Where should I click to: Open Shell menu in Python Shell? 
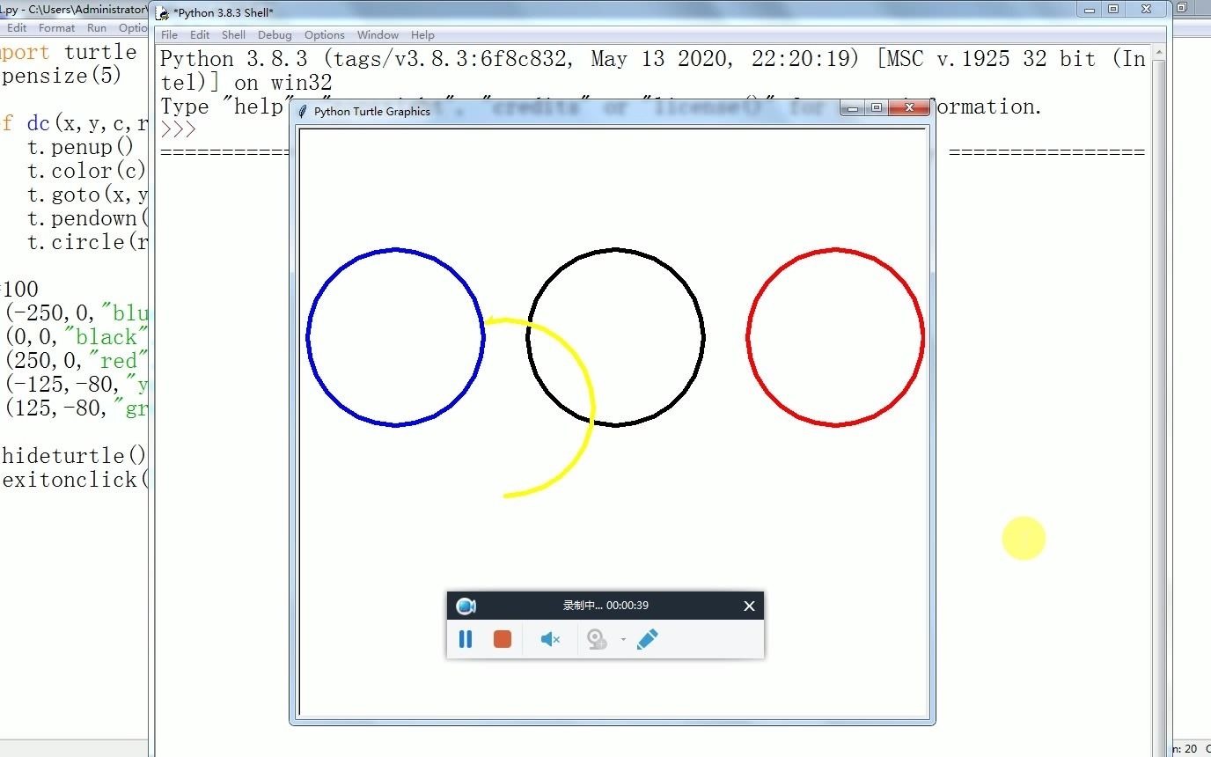233,35
